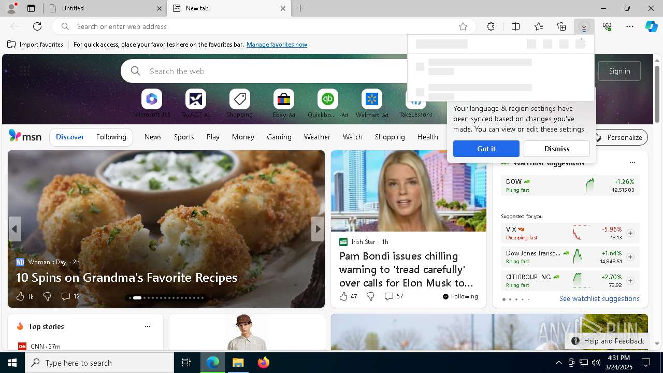The height and width of the screenshot is (373, 663).
Task: Open the Weather menu item
Action: coord(317,137)
